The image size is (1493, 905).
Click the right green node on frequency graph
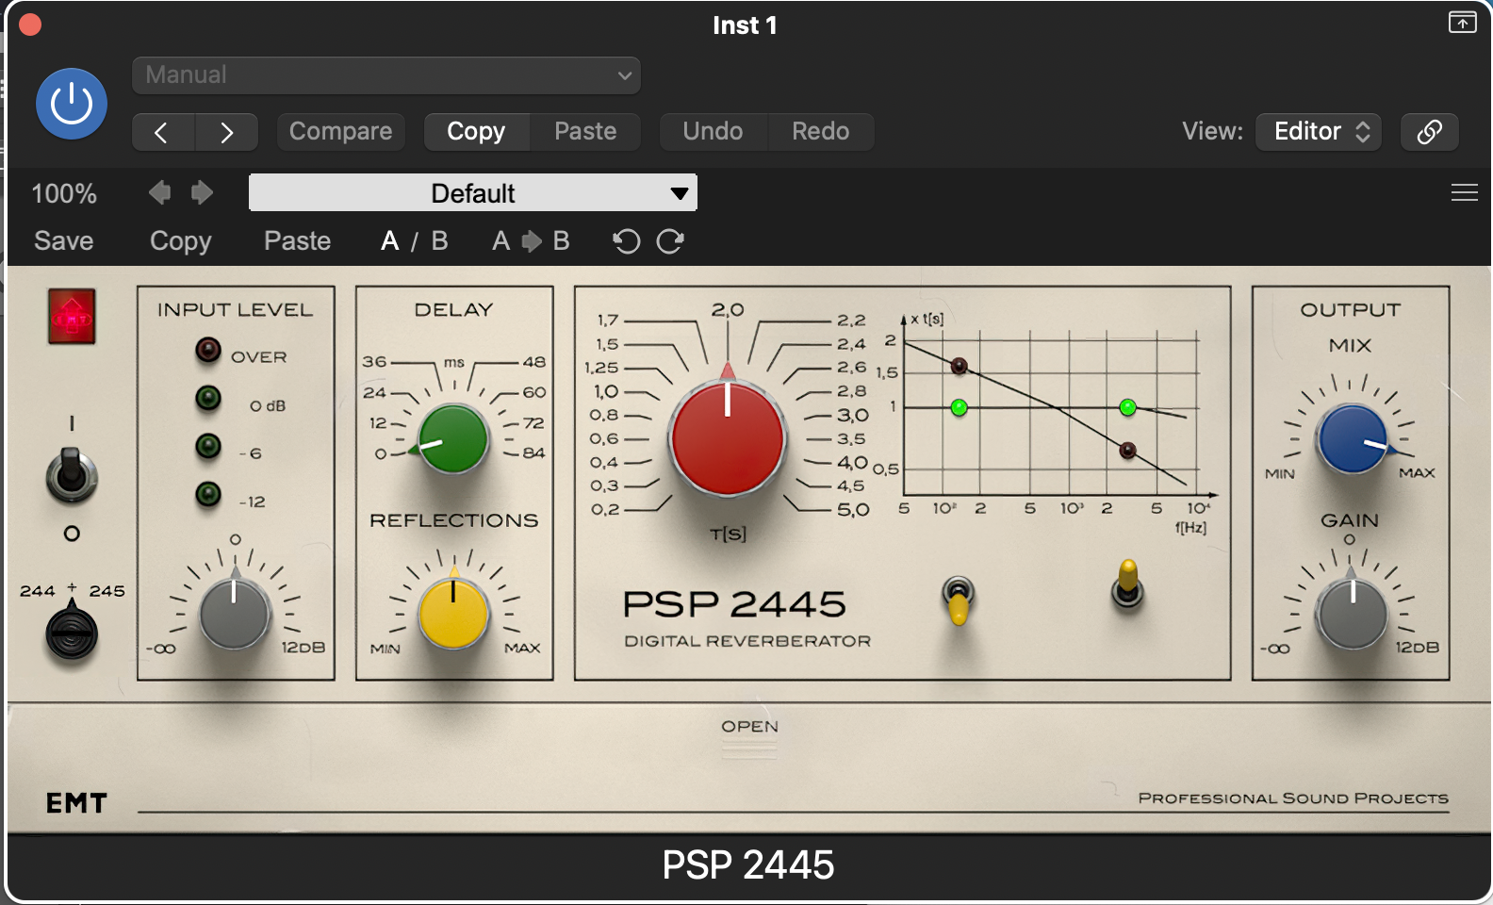click(x=1127, y=408)
